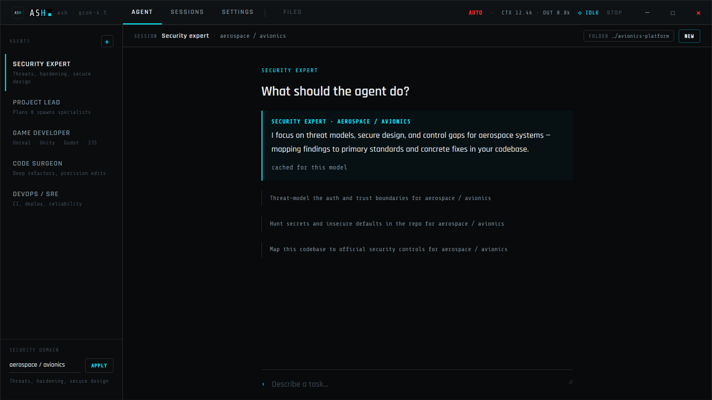
Task: Click the cached for this model note
Action: pos(309,168)
